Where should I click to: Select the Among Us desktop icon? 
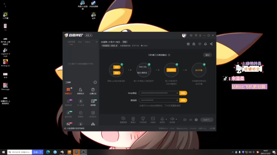(5, 63)
